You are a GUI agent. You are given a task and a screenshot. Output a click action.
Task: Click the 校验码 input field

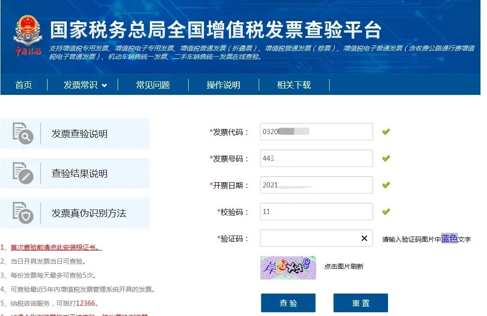click(317, 212)
